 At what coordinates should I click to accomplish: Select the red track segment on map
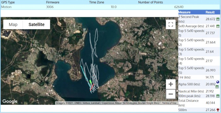point(92,87)
